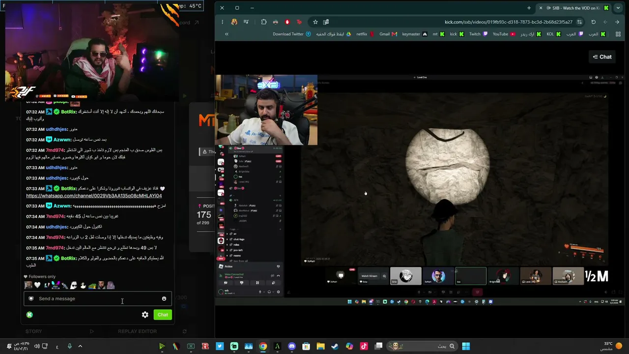This screenshot has height=354, width=629.
Task: Send message with green Chat button
Action: [163, 315]
